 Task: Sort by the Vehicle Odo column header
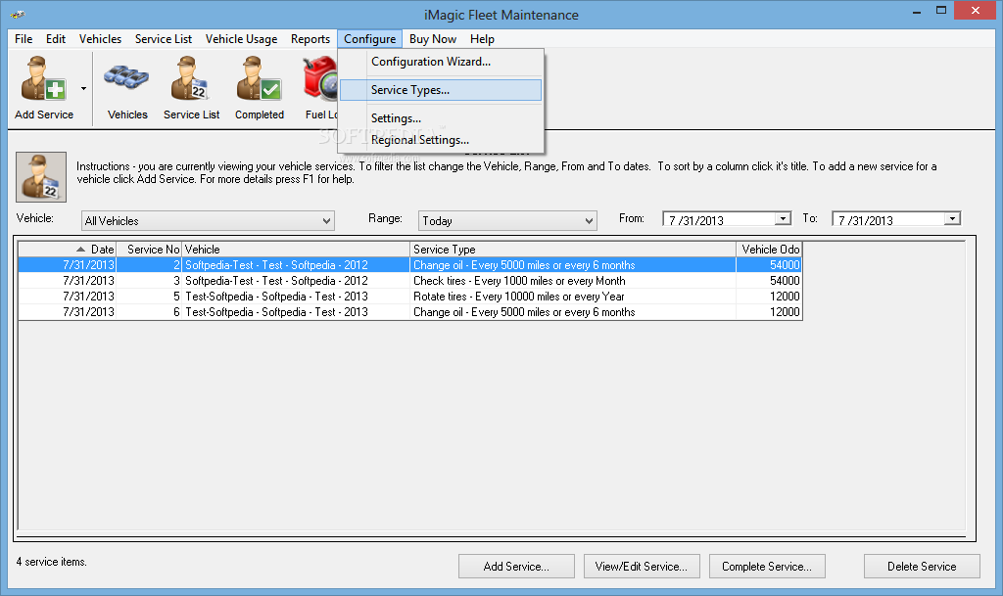click(x=769, y=250)
